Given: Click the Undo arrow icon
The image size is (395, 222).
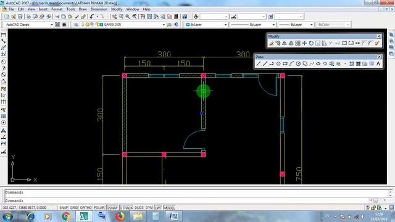Looking at the screenshot, I should (92, 17).
